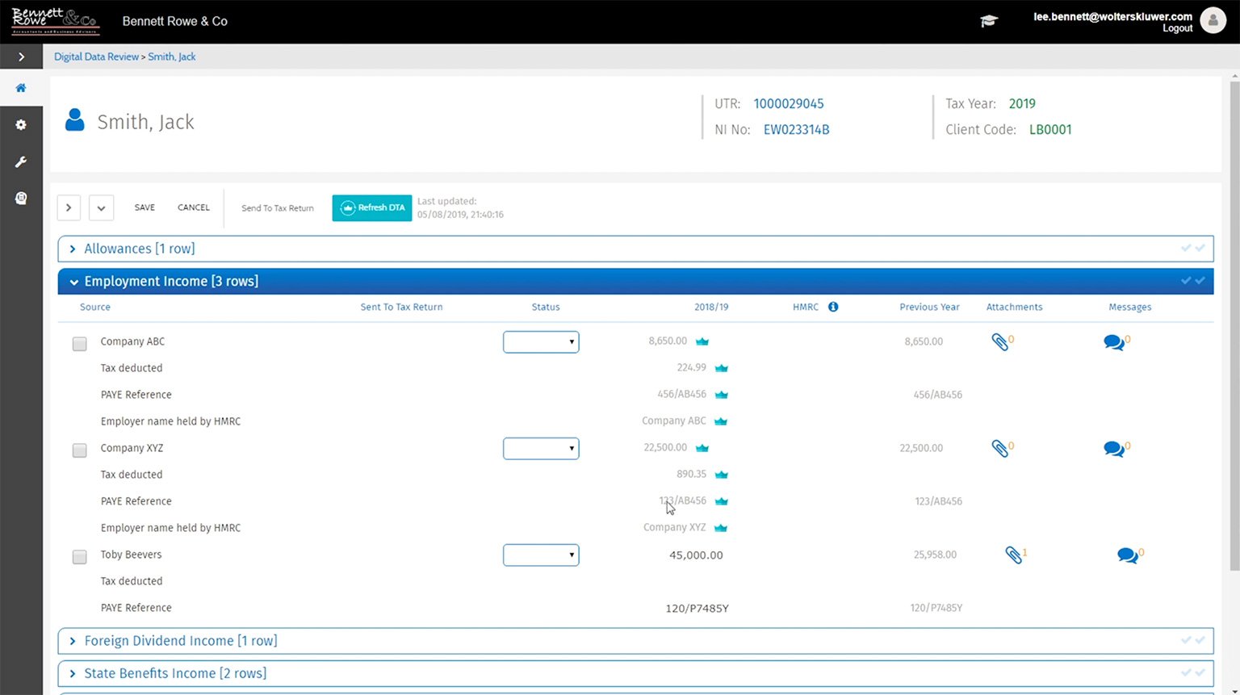
Task: Click double-check icon on Employment Income header
Action: click(x=1192, y=281)
